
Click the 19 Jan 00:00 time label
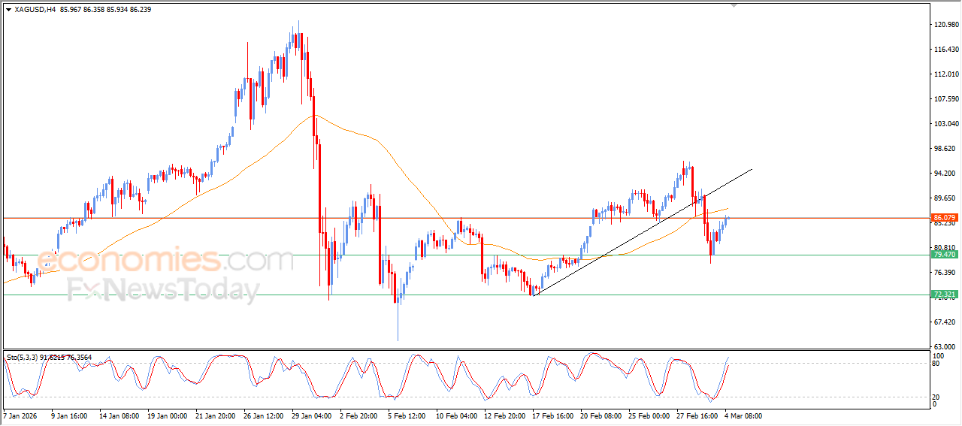(x=167, y=415)
